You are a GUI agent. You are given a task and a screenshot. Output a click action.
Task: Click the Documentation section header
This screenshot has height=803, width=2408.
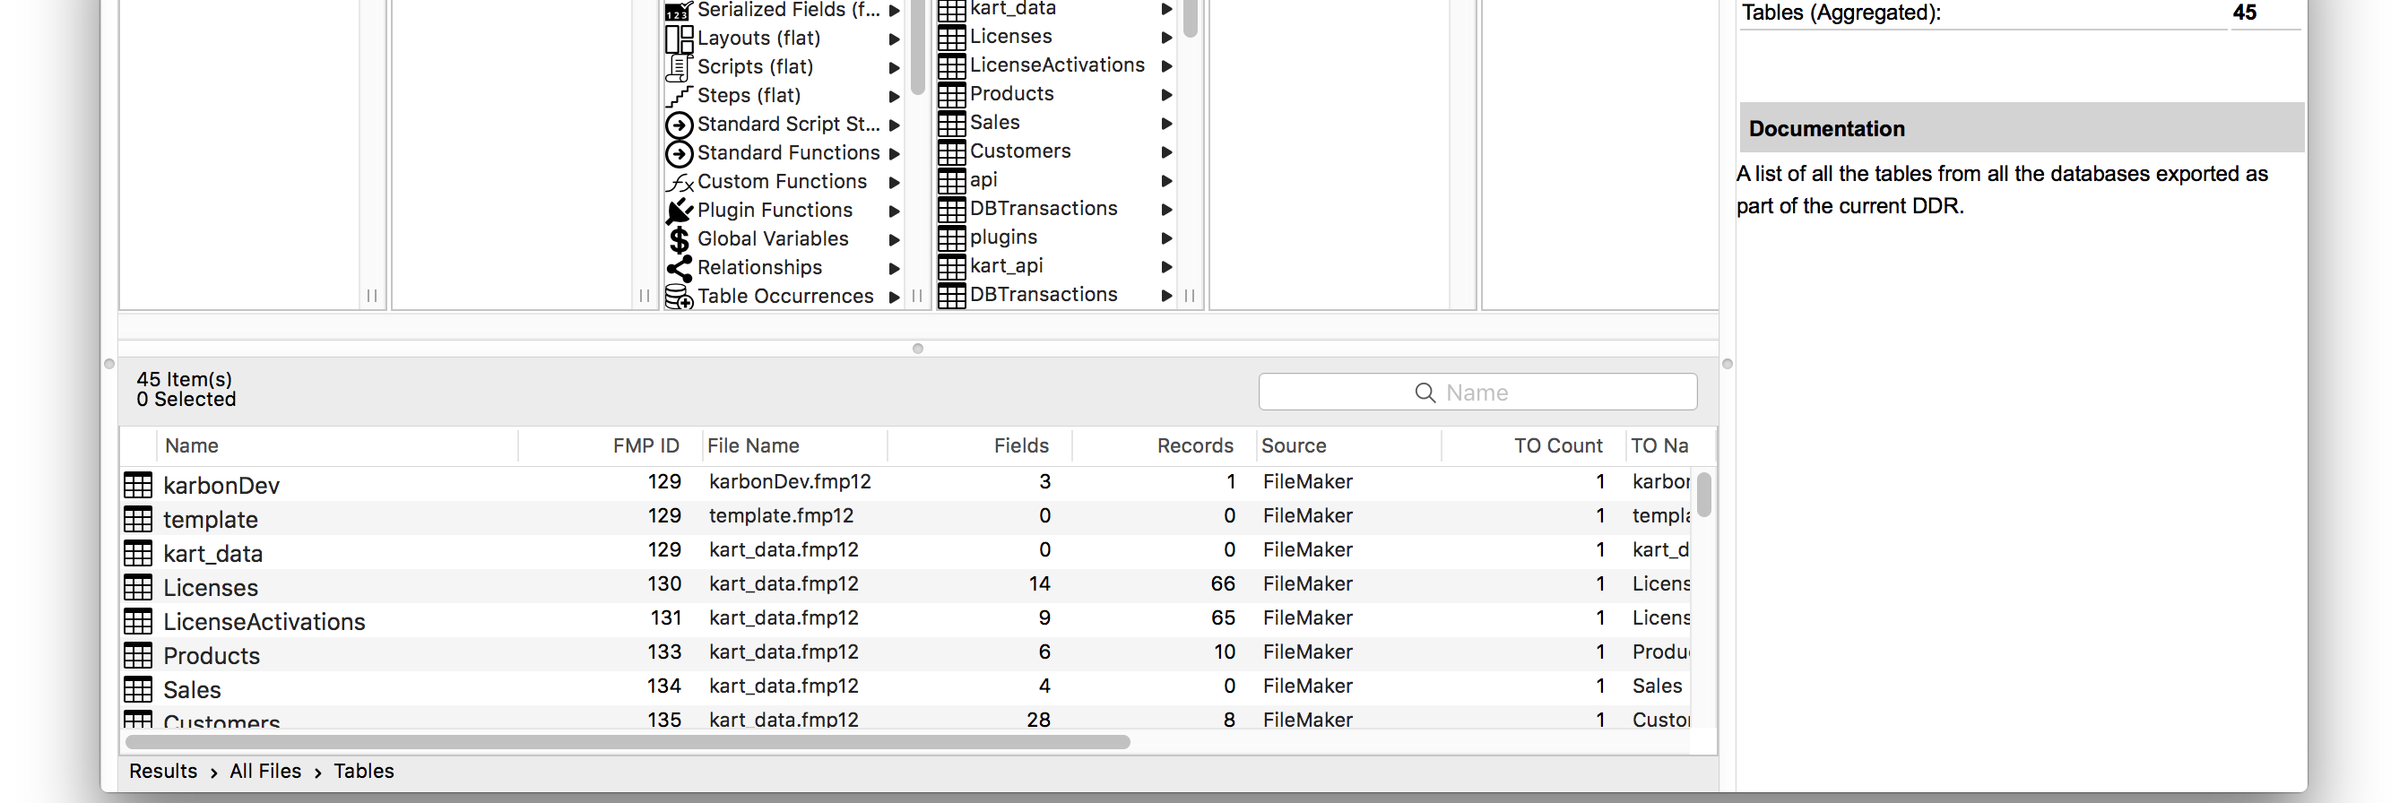click(2021, 128)
